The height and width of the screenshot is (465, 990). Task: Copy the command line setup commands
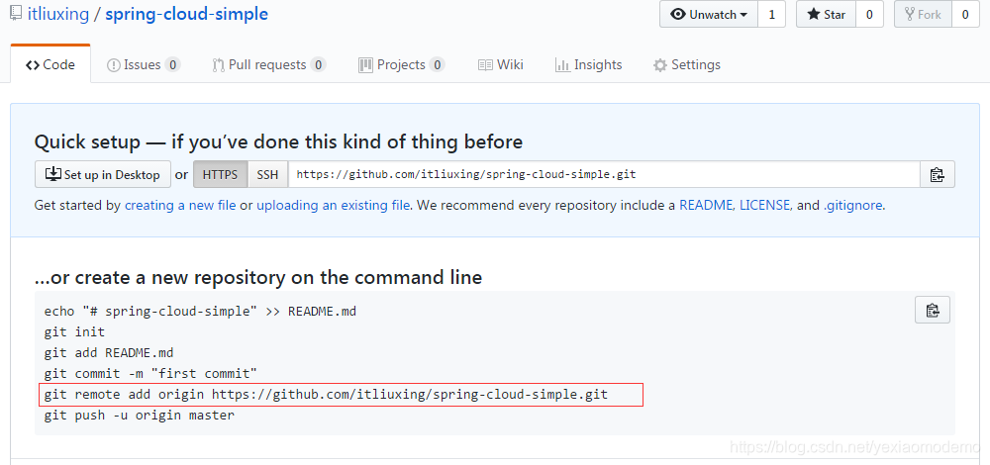(933, 310)
